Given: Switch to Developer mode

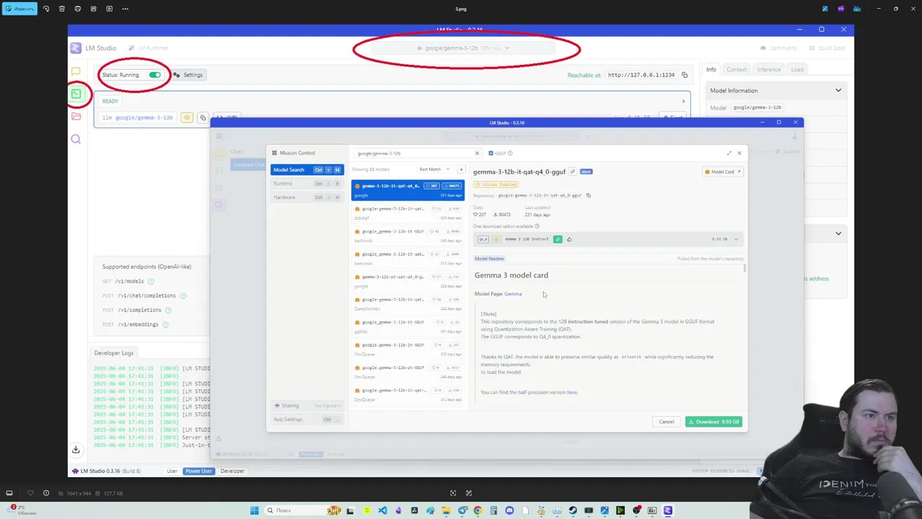Looking at the screenshot, I should [232, 471].
